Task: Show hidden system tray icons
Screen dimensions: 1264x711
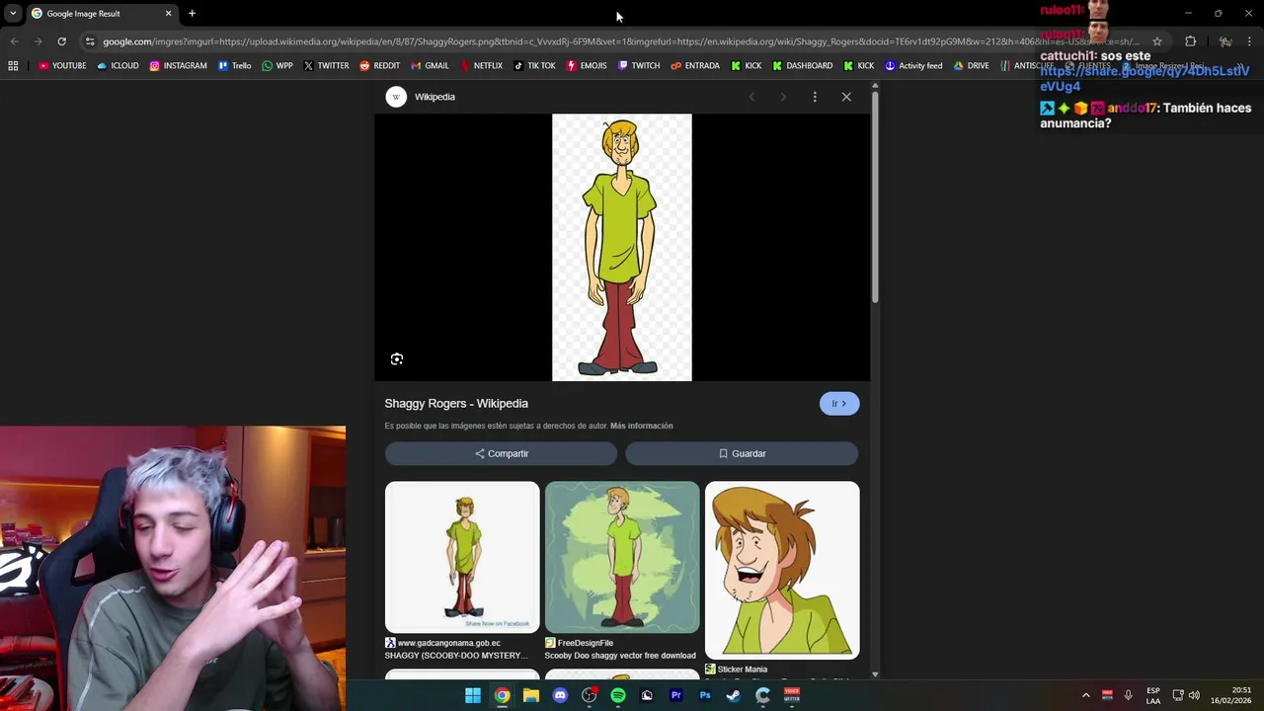Action: (x=1085, y=696)
